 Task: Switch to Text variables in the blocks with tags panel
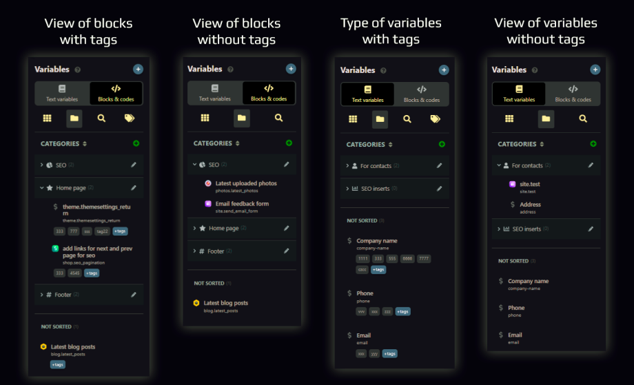click(x=62, y=93)
